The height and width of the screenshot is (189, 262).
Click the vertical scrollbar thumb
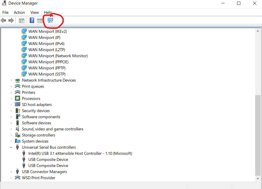tap(258, 136)
